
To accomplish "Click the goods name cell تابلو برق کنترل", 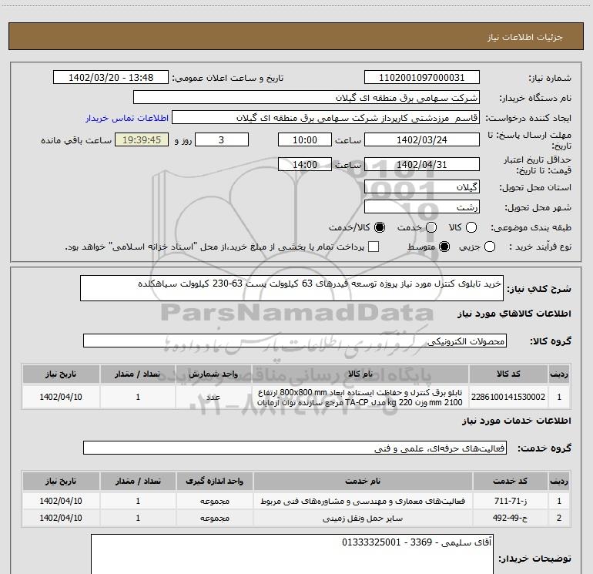I will (360, 397).
